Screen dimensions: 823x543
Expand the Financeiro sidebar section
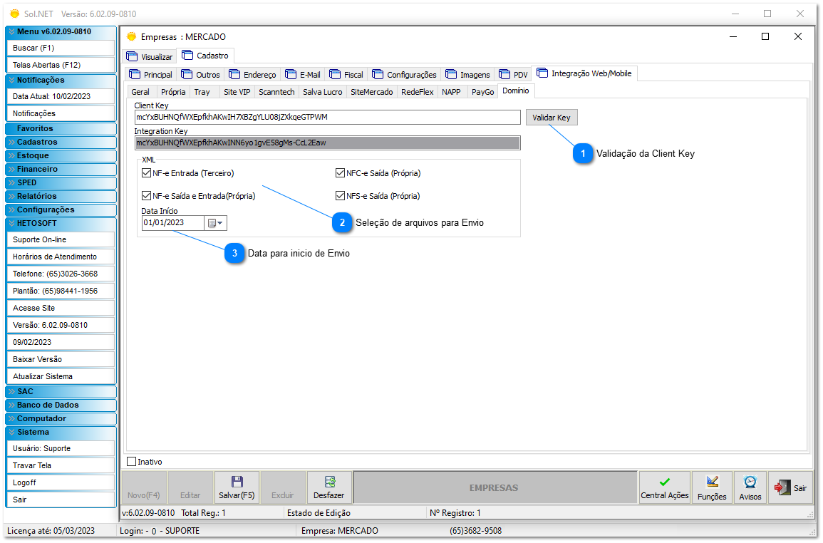61,169
